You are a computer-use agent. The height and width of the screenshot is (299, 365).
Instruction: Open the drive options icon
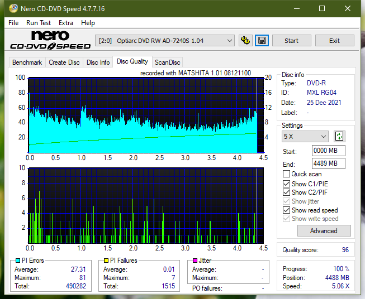click(x=245, y=41)
